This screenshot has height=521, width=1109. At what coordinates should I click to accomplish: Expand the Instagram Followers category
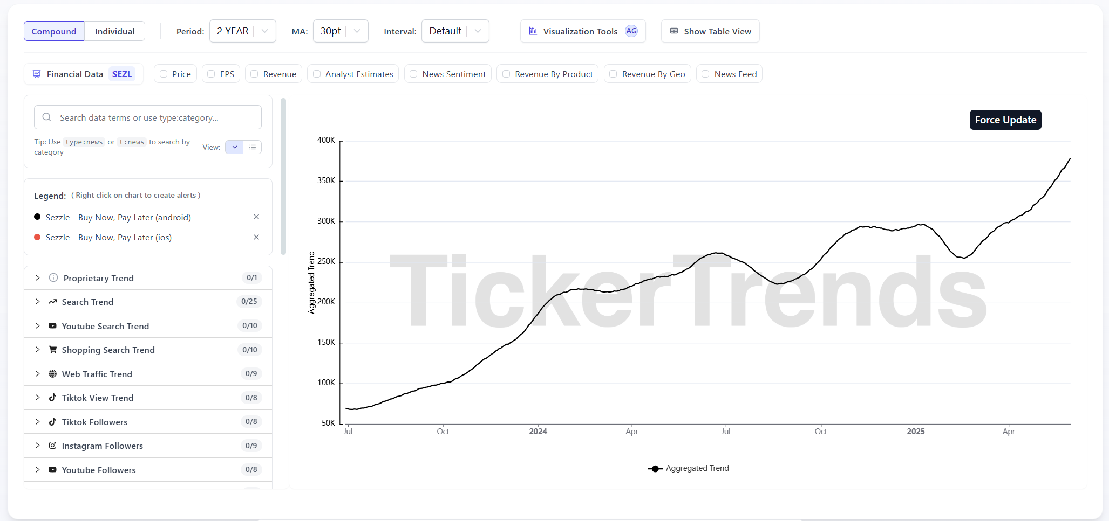(x=37, y=446)
